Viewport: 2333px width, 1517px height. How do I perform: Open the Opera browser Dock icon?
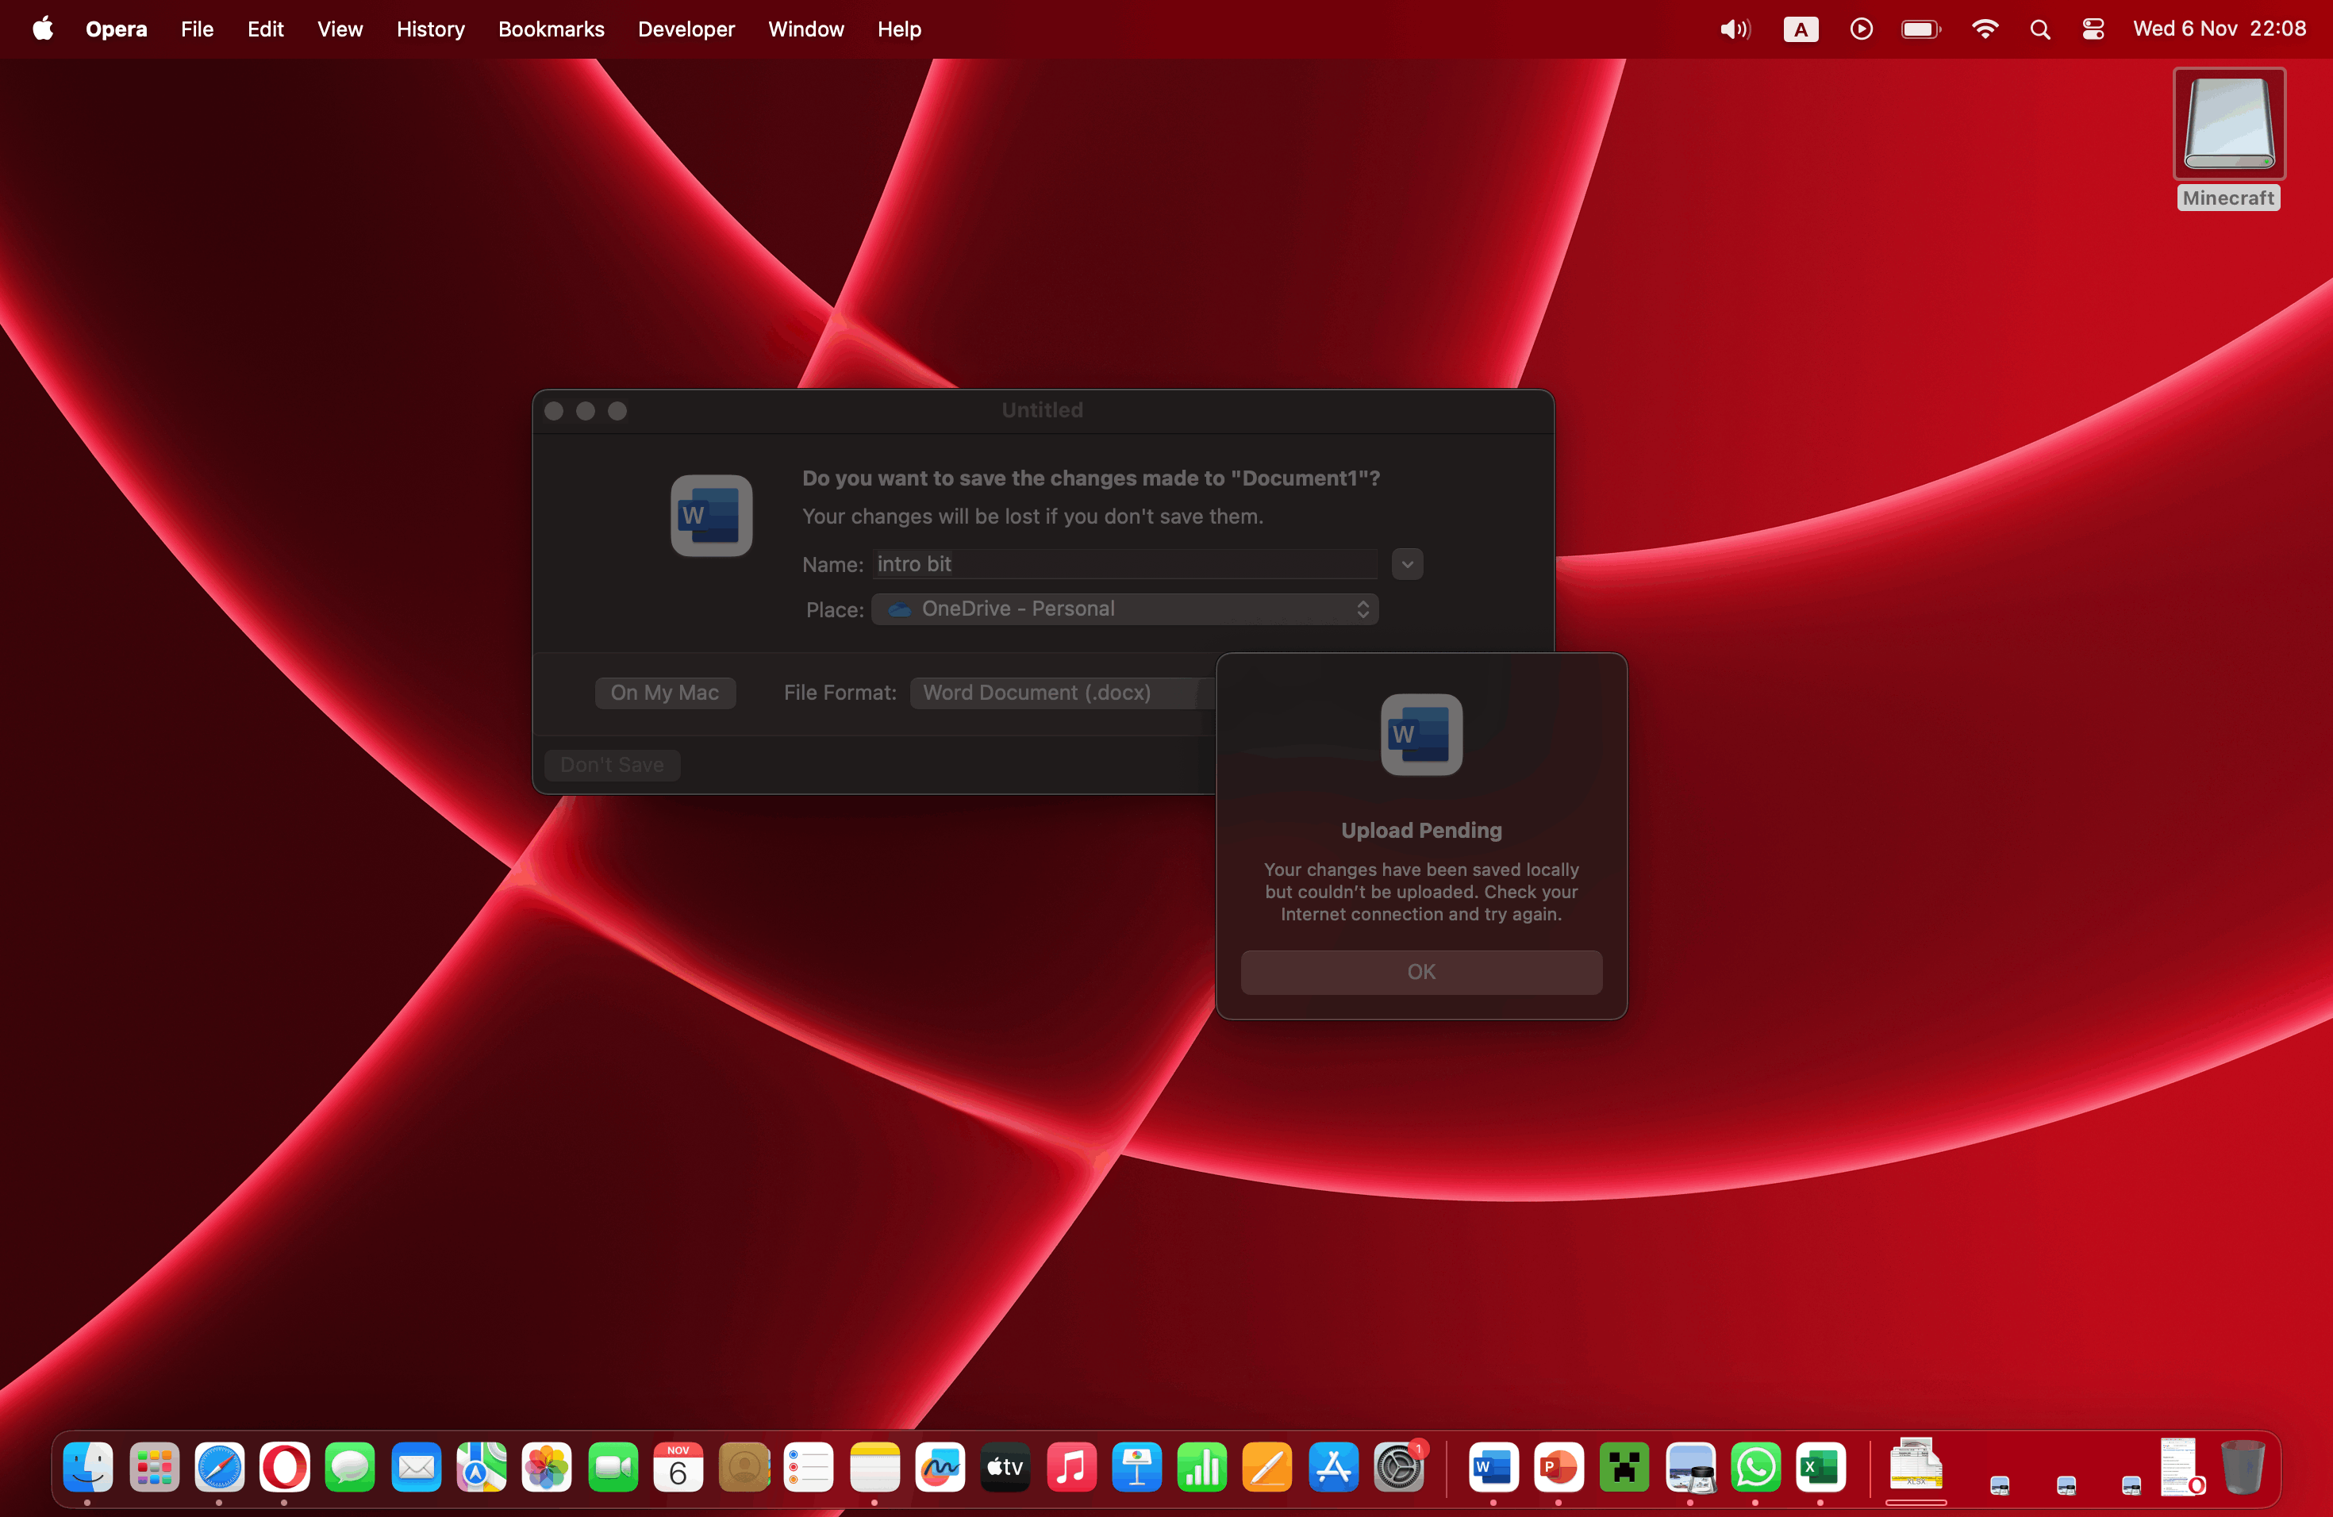[x=284, y=1467]
